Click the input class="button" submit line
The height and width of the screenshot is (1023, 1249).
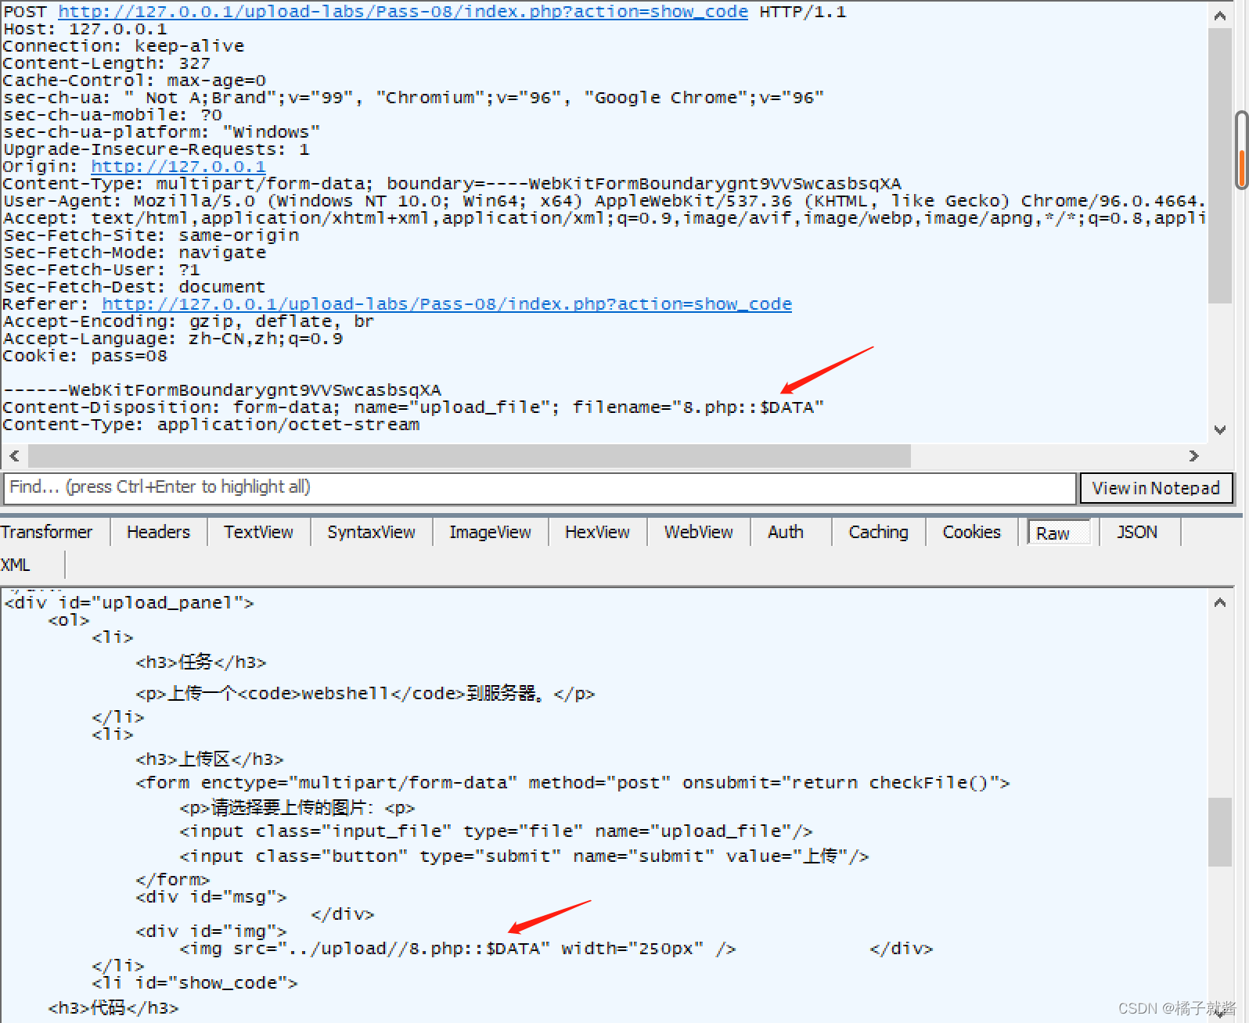[524, 856]
